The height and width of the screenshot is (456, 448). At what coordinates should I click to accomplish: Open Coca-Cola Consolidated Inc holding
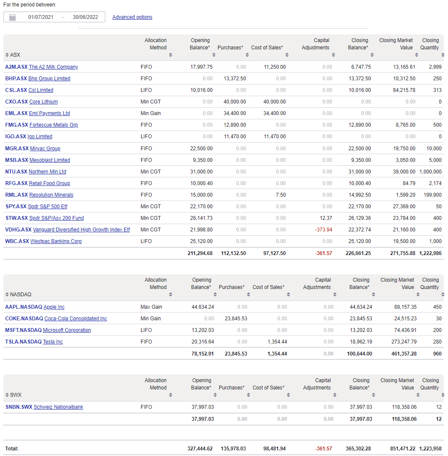[75, 319]
